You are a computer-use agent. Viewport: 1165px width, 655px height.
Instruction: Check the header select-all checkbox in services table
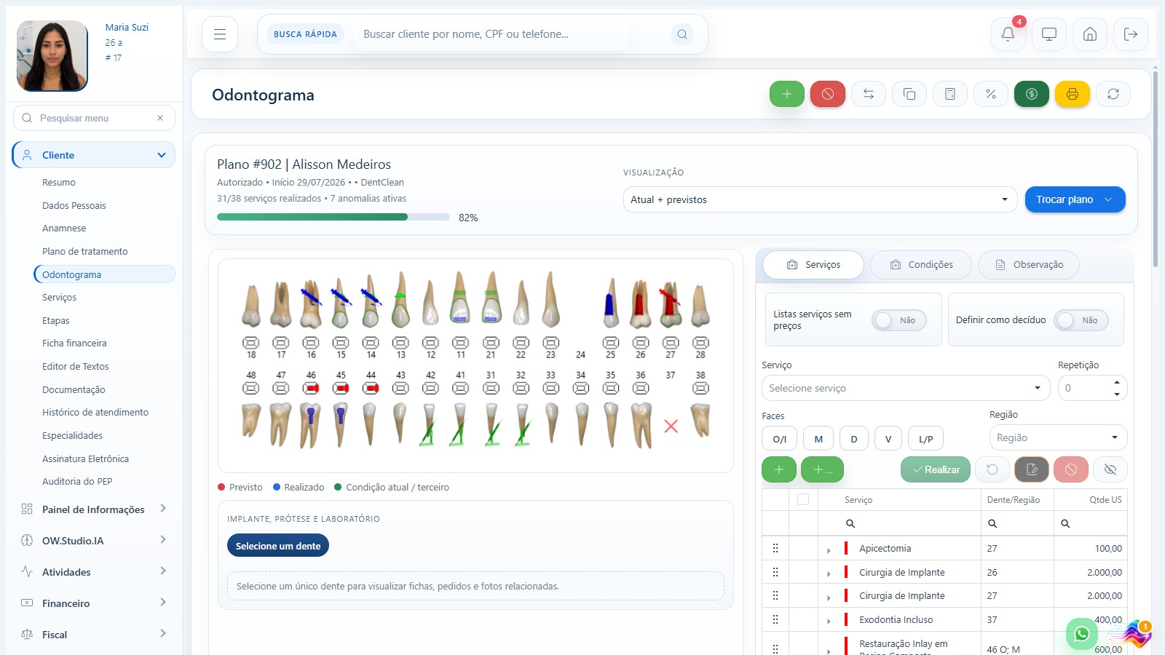click(x=803, y=499)
